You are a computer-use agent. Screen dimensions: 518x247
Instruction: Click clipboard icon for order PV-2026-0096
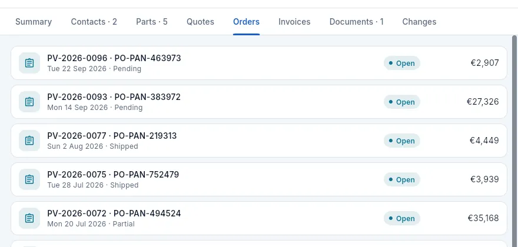[29, 63]
